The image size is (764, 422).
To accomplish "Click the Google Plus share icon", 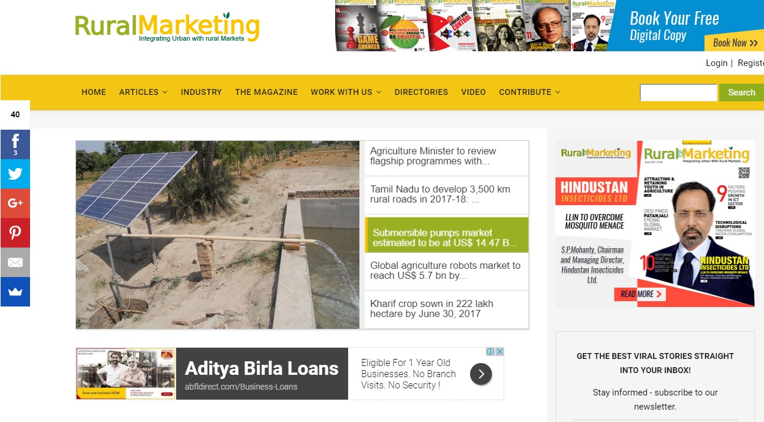I will pyautogui.click(x=15, y=203).
